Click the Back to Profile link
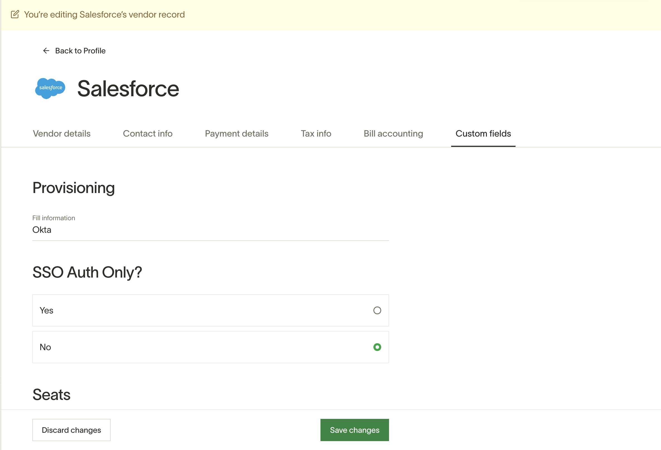661x450 pixels. pyautogui.click(x=80, y=51)
